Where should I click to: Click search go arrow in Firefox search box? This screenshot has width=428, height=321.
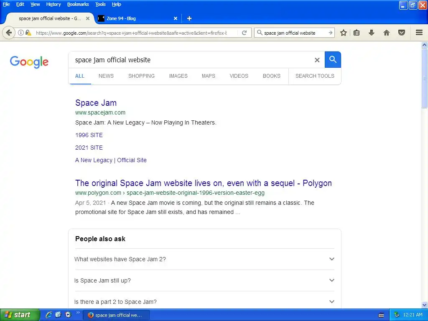tap(330, 33)
